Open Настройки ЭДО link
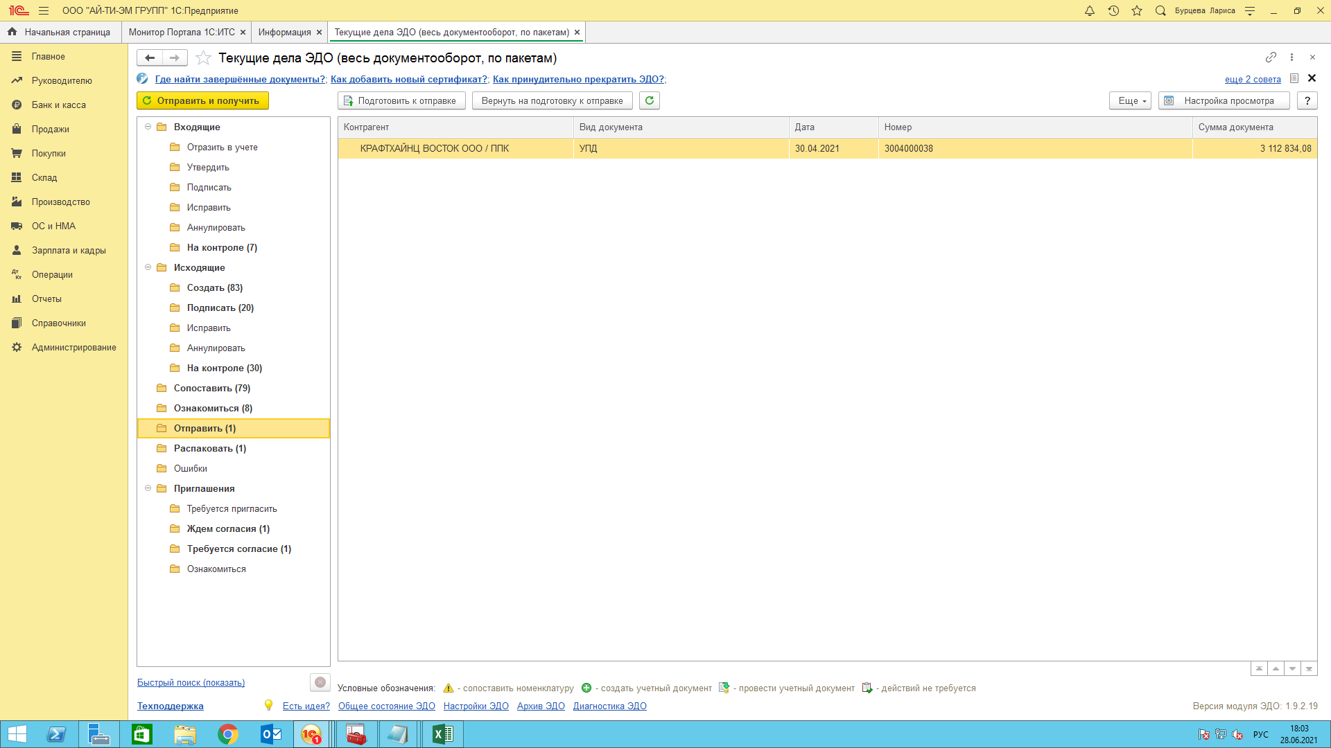The width and height of the screenshot is (1331, 748). (x=476, y=706)
